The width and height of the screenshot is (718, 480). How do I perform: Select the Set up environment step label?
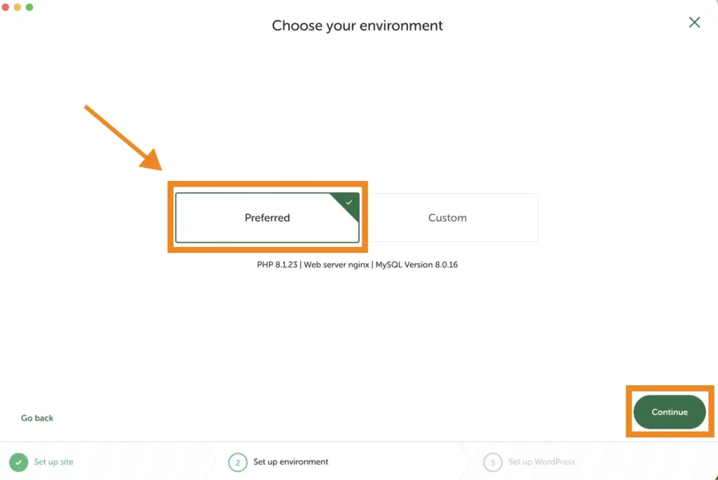pos(291,462)
